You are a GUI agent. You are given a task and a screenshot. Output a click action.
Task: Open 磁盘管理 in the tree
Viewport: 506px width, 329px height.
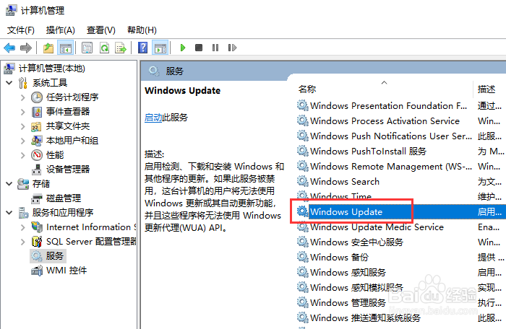tap(64, 198)
